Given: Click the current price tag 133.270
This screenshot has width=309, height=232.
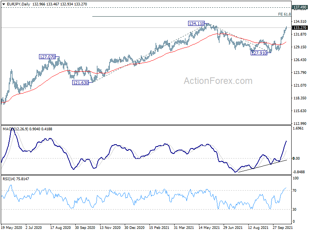Looking at the screenshot, I should (x=300, y=27).
